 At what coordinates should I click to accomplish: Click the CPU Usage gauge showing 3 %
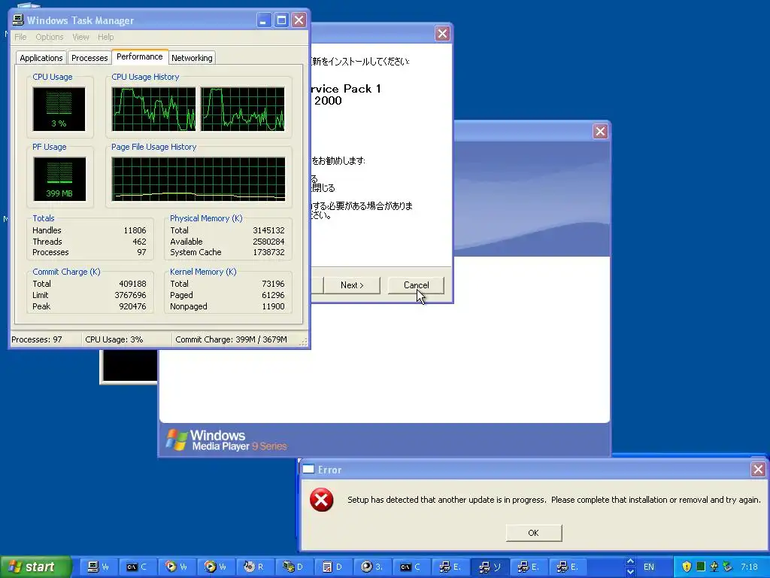(59, 109)
